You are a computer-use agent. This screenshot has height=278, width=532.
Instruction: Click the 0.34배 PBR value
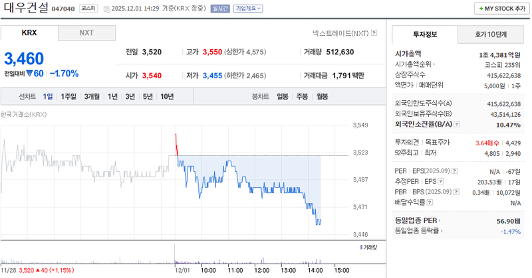point(481,192)
